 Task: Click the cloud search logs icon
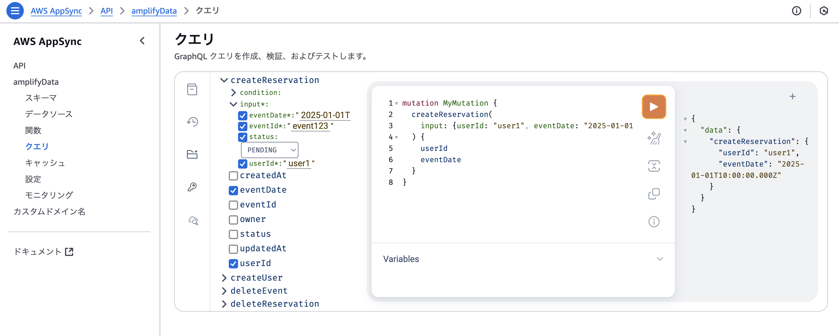(193, 221)
